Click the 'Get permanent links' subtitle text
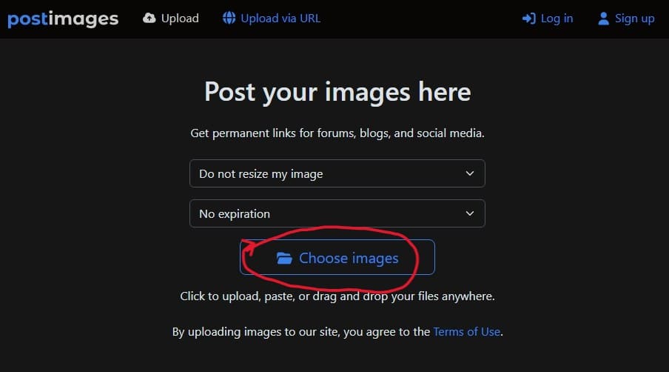 (x=337, y=134)
